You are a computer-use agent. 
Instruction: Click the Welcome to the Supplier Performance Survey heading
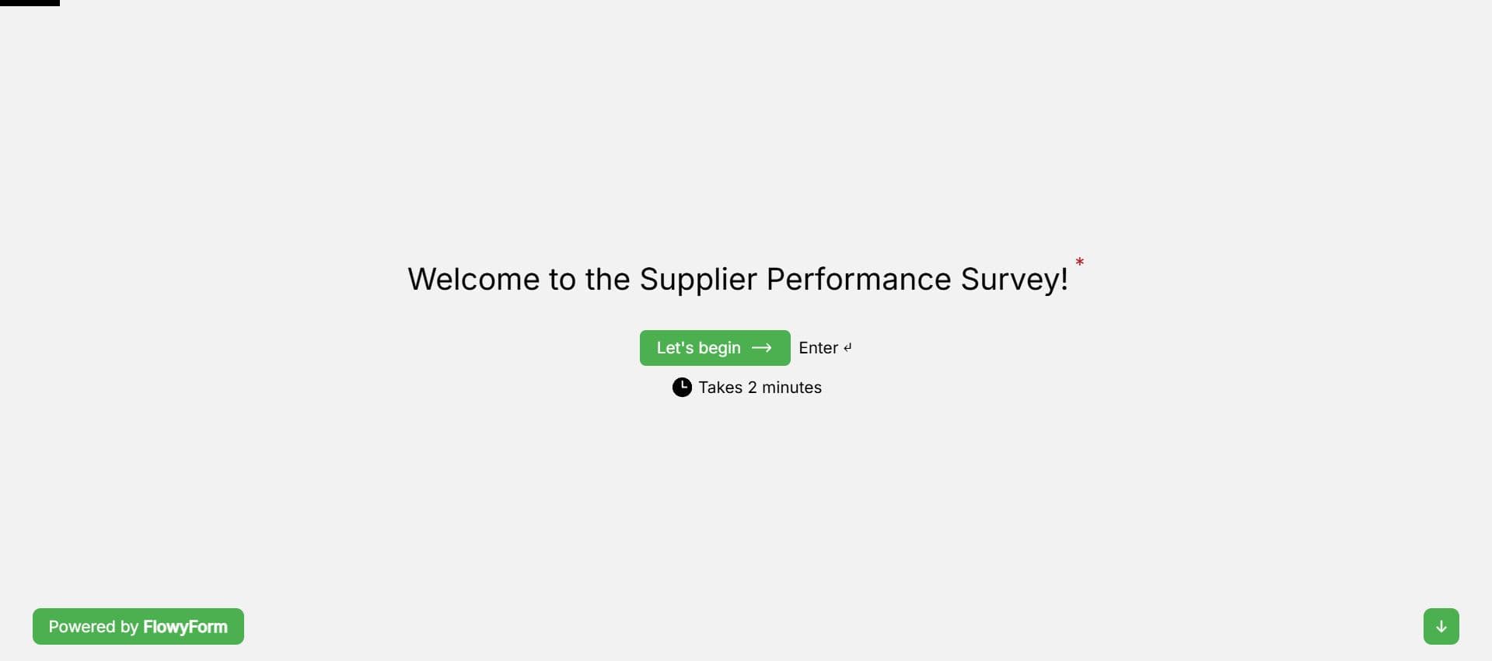[x=738, y=279]
